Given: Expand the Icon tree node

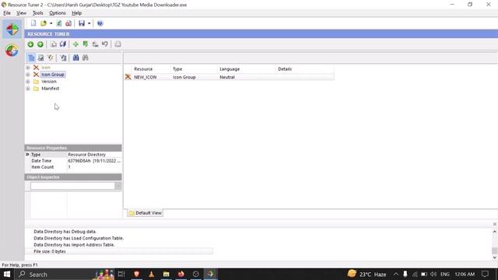Looking at the screenshot, I should (x=28, y=68).
